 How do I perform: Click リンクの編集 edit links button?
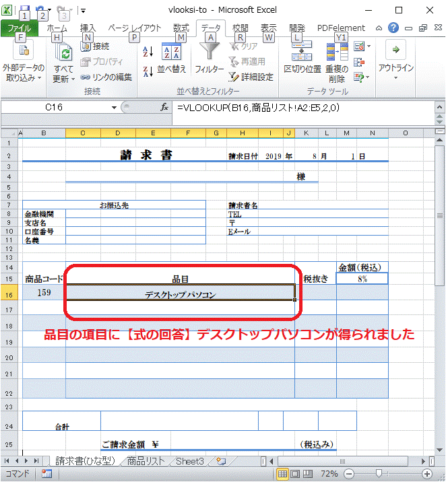click(x=106, y=77)
